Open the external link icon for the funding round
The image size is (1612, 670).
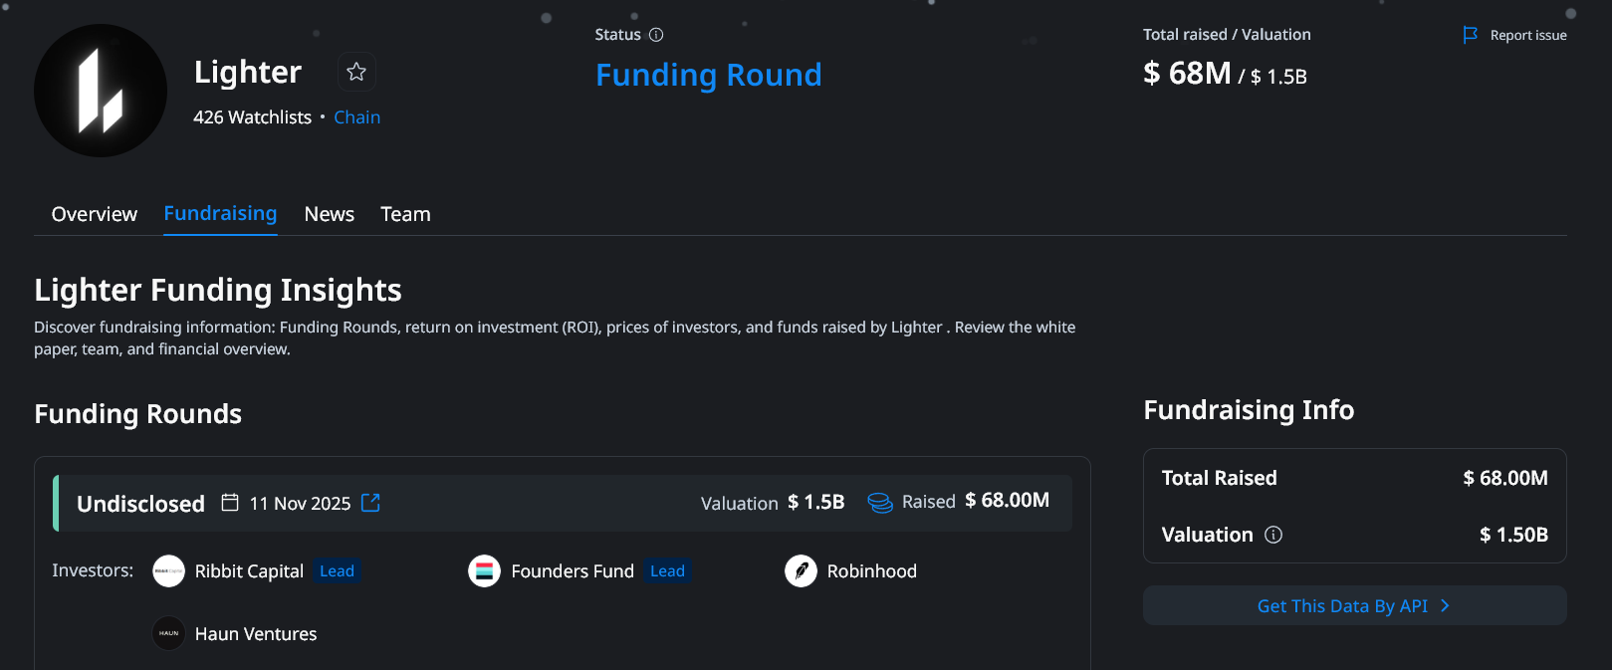[x=369, y=503]
